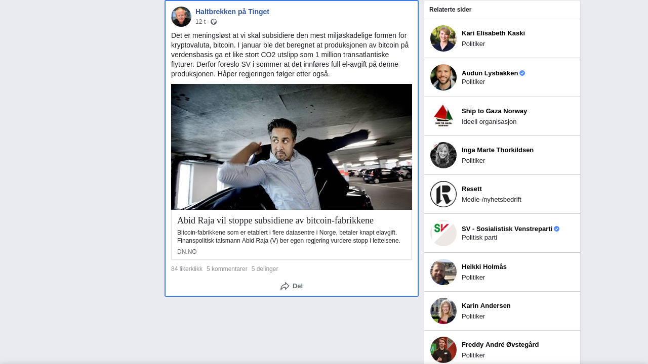Click Ideell organisasjon label
Screen dimensions: 648x364
coord(489,122)
